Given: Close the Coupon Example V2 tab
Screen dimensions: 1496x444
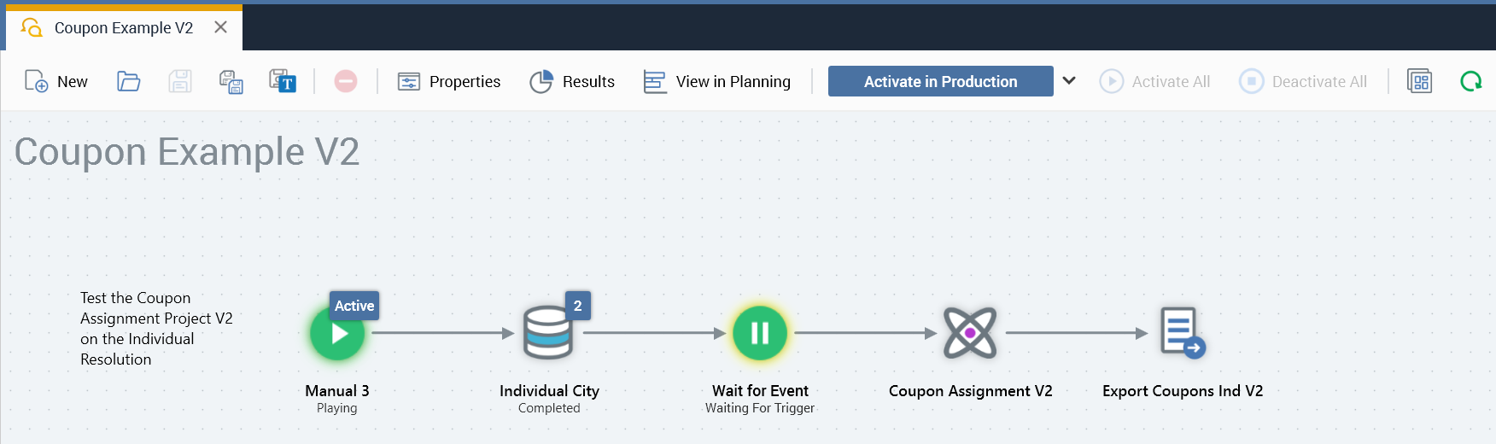Looking at the screenshot, I should pos(220,27).
